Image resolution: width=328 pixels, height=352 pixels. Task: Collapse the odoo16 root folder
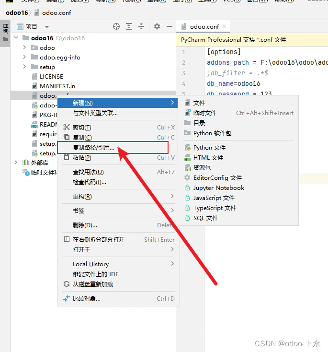pos(16,38)
